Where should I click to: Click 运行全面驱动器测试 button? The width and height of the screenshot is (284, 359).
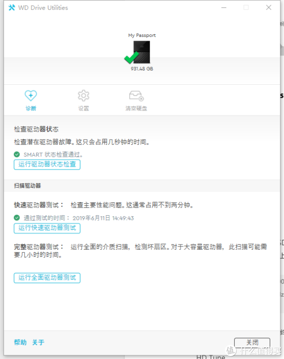click(x=47, y=278)
